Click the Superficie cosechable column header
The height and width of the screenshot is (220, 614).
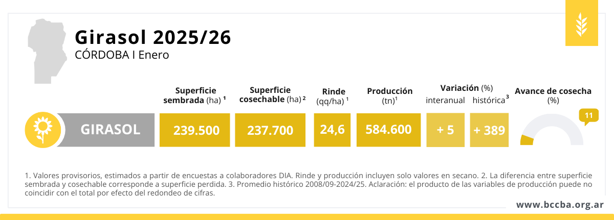[x=272, y=94]
